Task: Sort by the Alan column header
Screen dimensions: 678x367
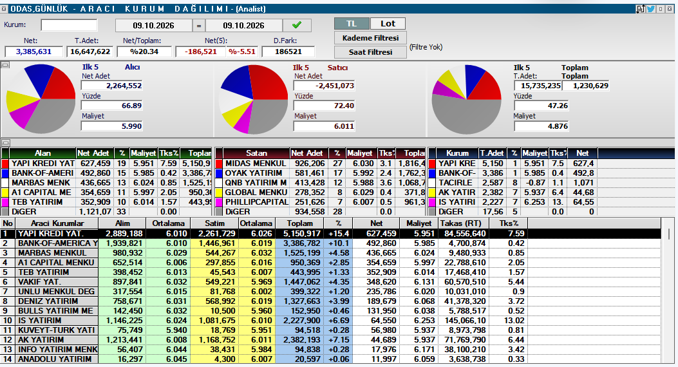Action: (42, 153)
